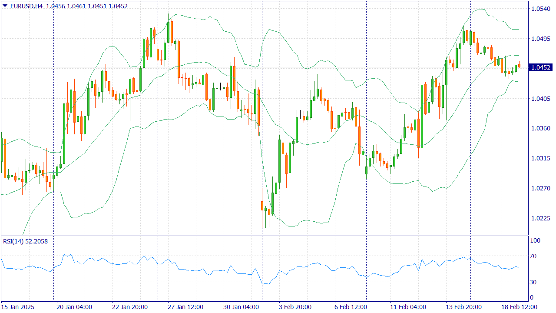The height and width of the screenshot is (313, 556).
Task: Click the 20 Jan 04:00 time label
Action: pos(74,307)
